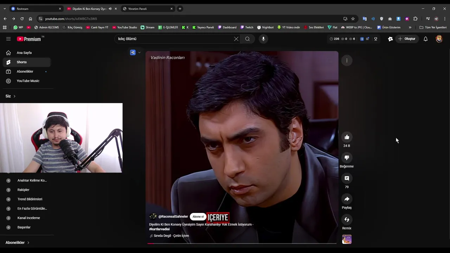Bookmark this page with the star

(353, 19)
